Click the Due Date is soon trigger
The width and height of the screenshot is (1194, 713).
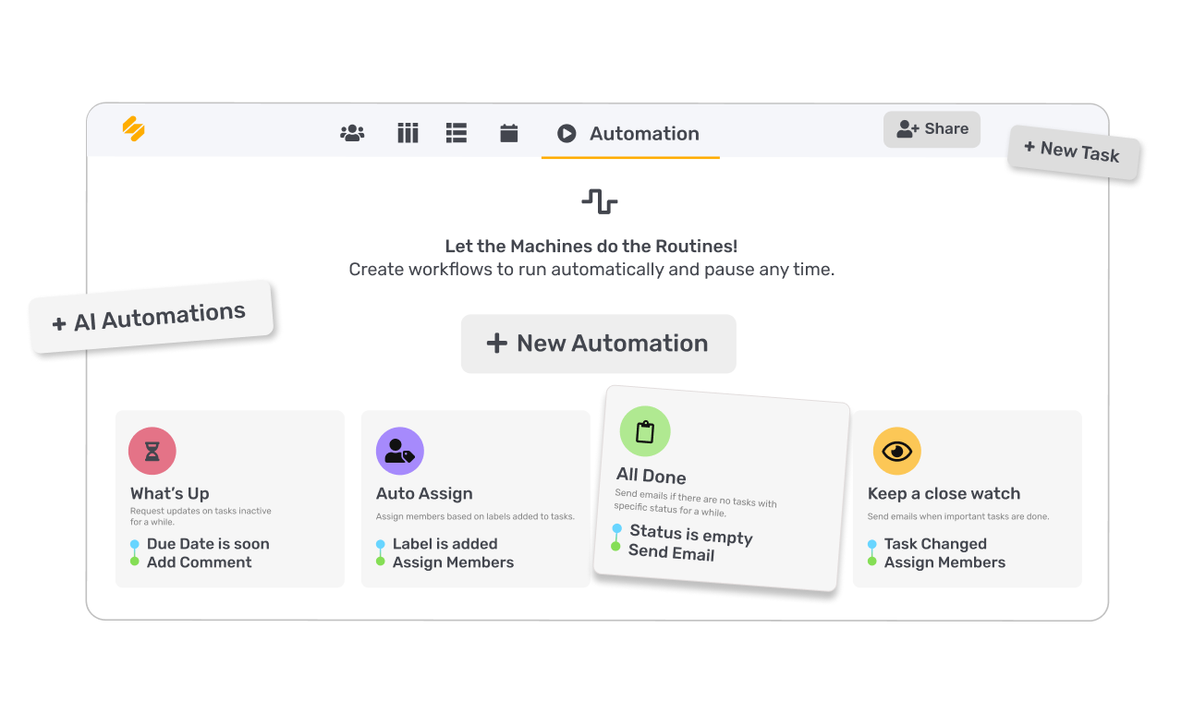tap(208, 544)
